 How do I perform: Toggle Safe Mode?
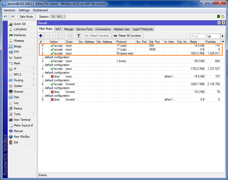(x=26, y=17)
